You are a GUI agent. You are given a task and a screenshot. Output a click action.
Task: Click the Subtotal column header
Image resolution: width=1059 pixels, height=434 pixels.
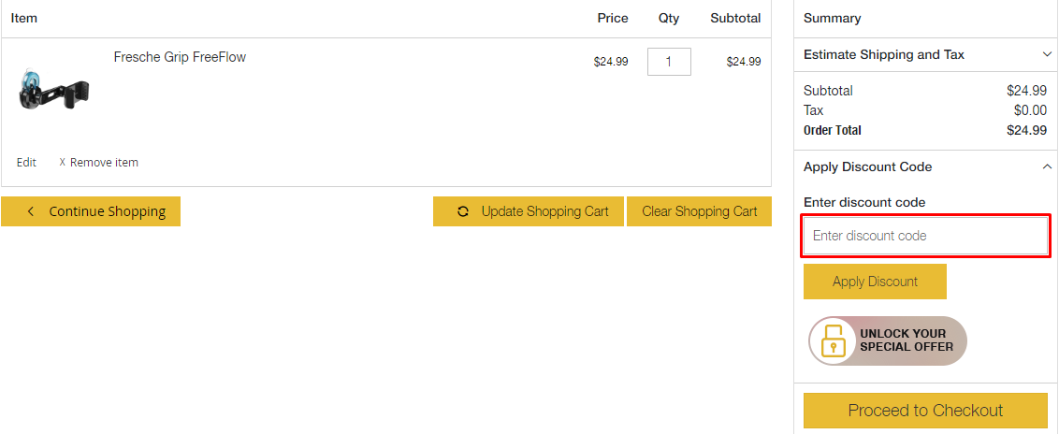tap(735, 18)
